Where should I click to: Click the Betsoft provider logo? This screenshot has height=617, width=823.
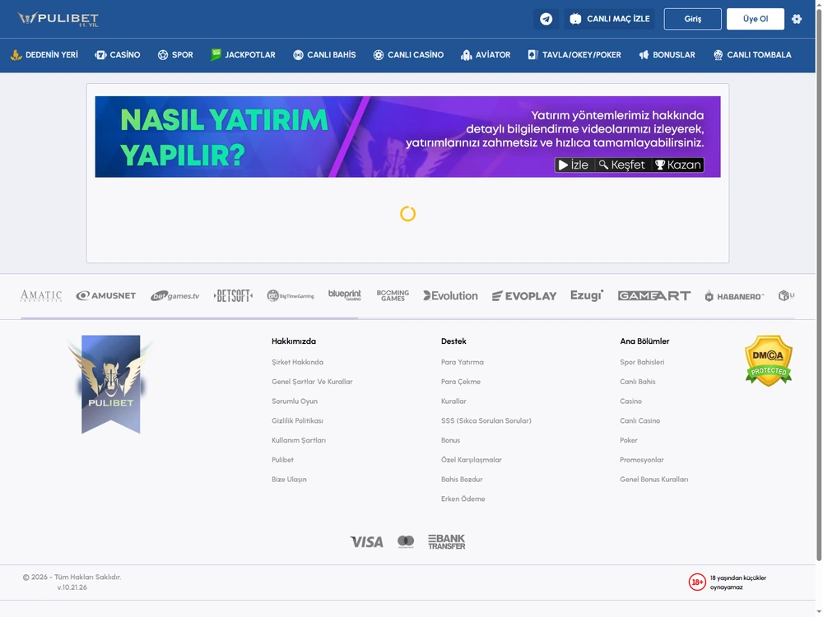[233, 296]
